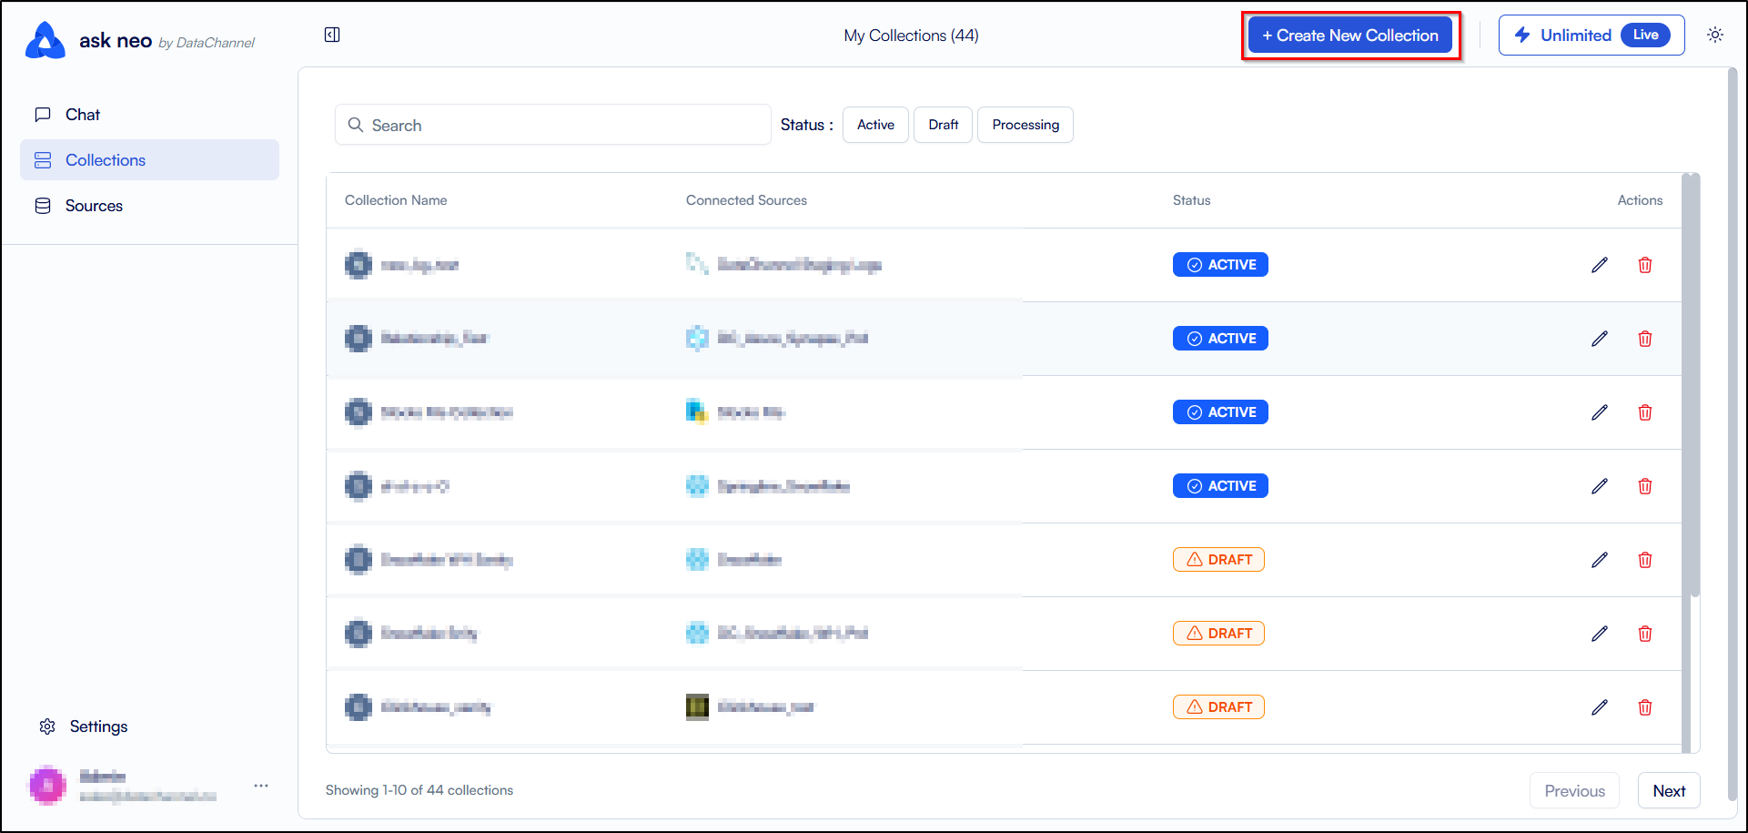Screen dimensions: 1748x833
Task: Filter collections by Processing status
Action: [1026, 125]
